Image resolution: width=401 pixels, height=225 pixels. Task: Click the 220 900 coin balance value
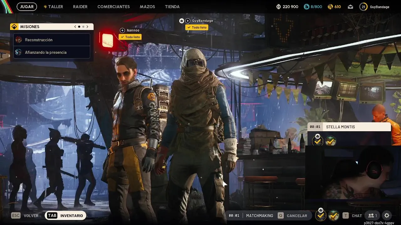click(x=290, y=7)
